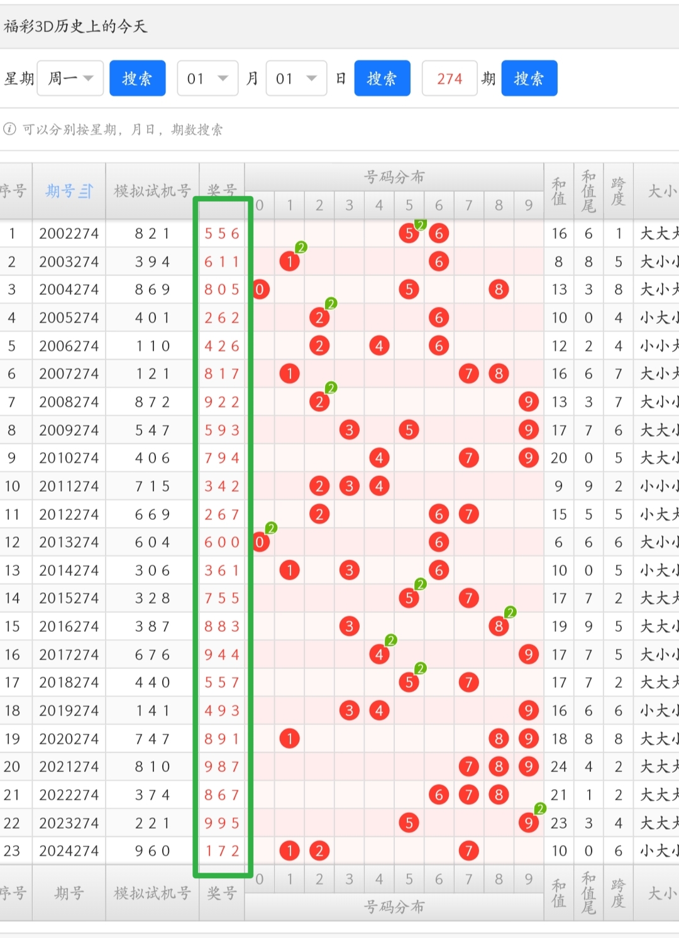The height and width of the screenshot is (938, 679).
Task: Select period cell 2004274
Action: pyautogui.click(x=69, y=289)
